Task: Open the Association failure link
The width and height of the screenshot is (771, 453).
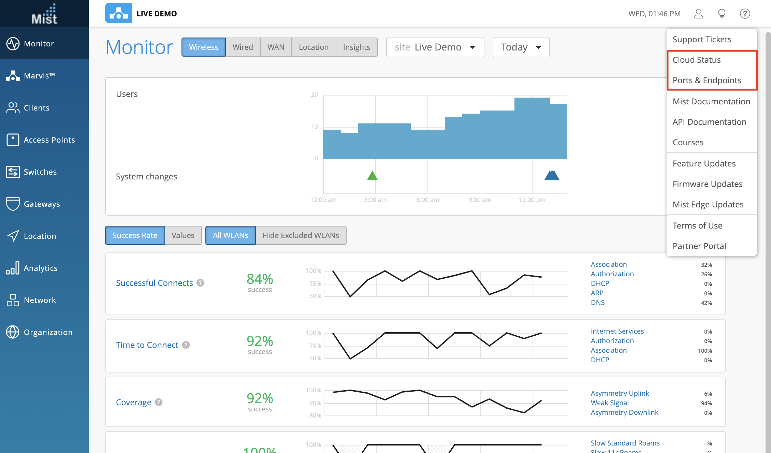Action: click(x=609, y=264)
